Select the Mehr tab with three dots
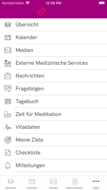Image resolution: width=107 pixels, height=190 pixels. (x=96, y=183)
